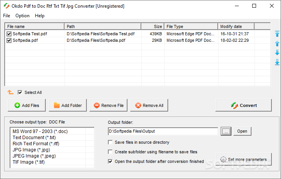Click the 439KB size cell

[156, 34]
